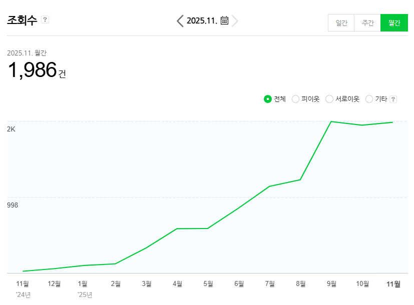Select the 전체 radio button
The image size is (414, 305).
click(268, 99)
